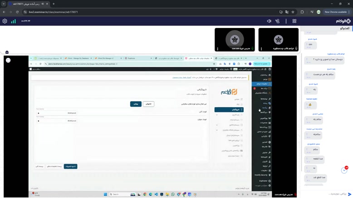Click the New Chrome available button

pyautogui.click(x=336, y=12)
